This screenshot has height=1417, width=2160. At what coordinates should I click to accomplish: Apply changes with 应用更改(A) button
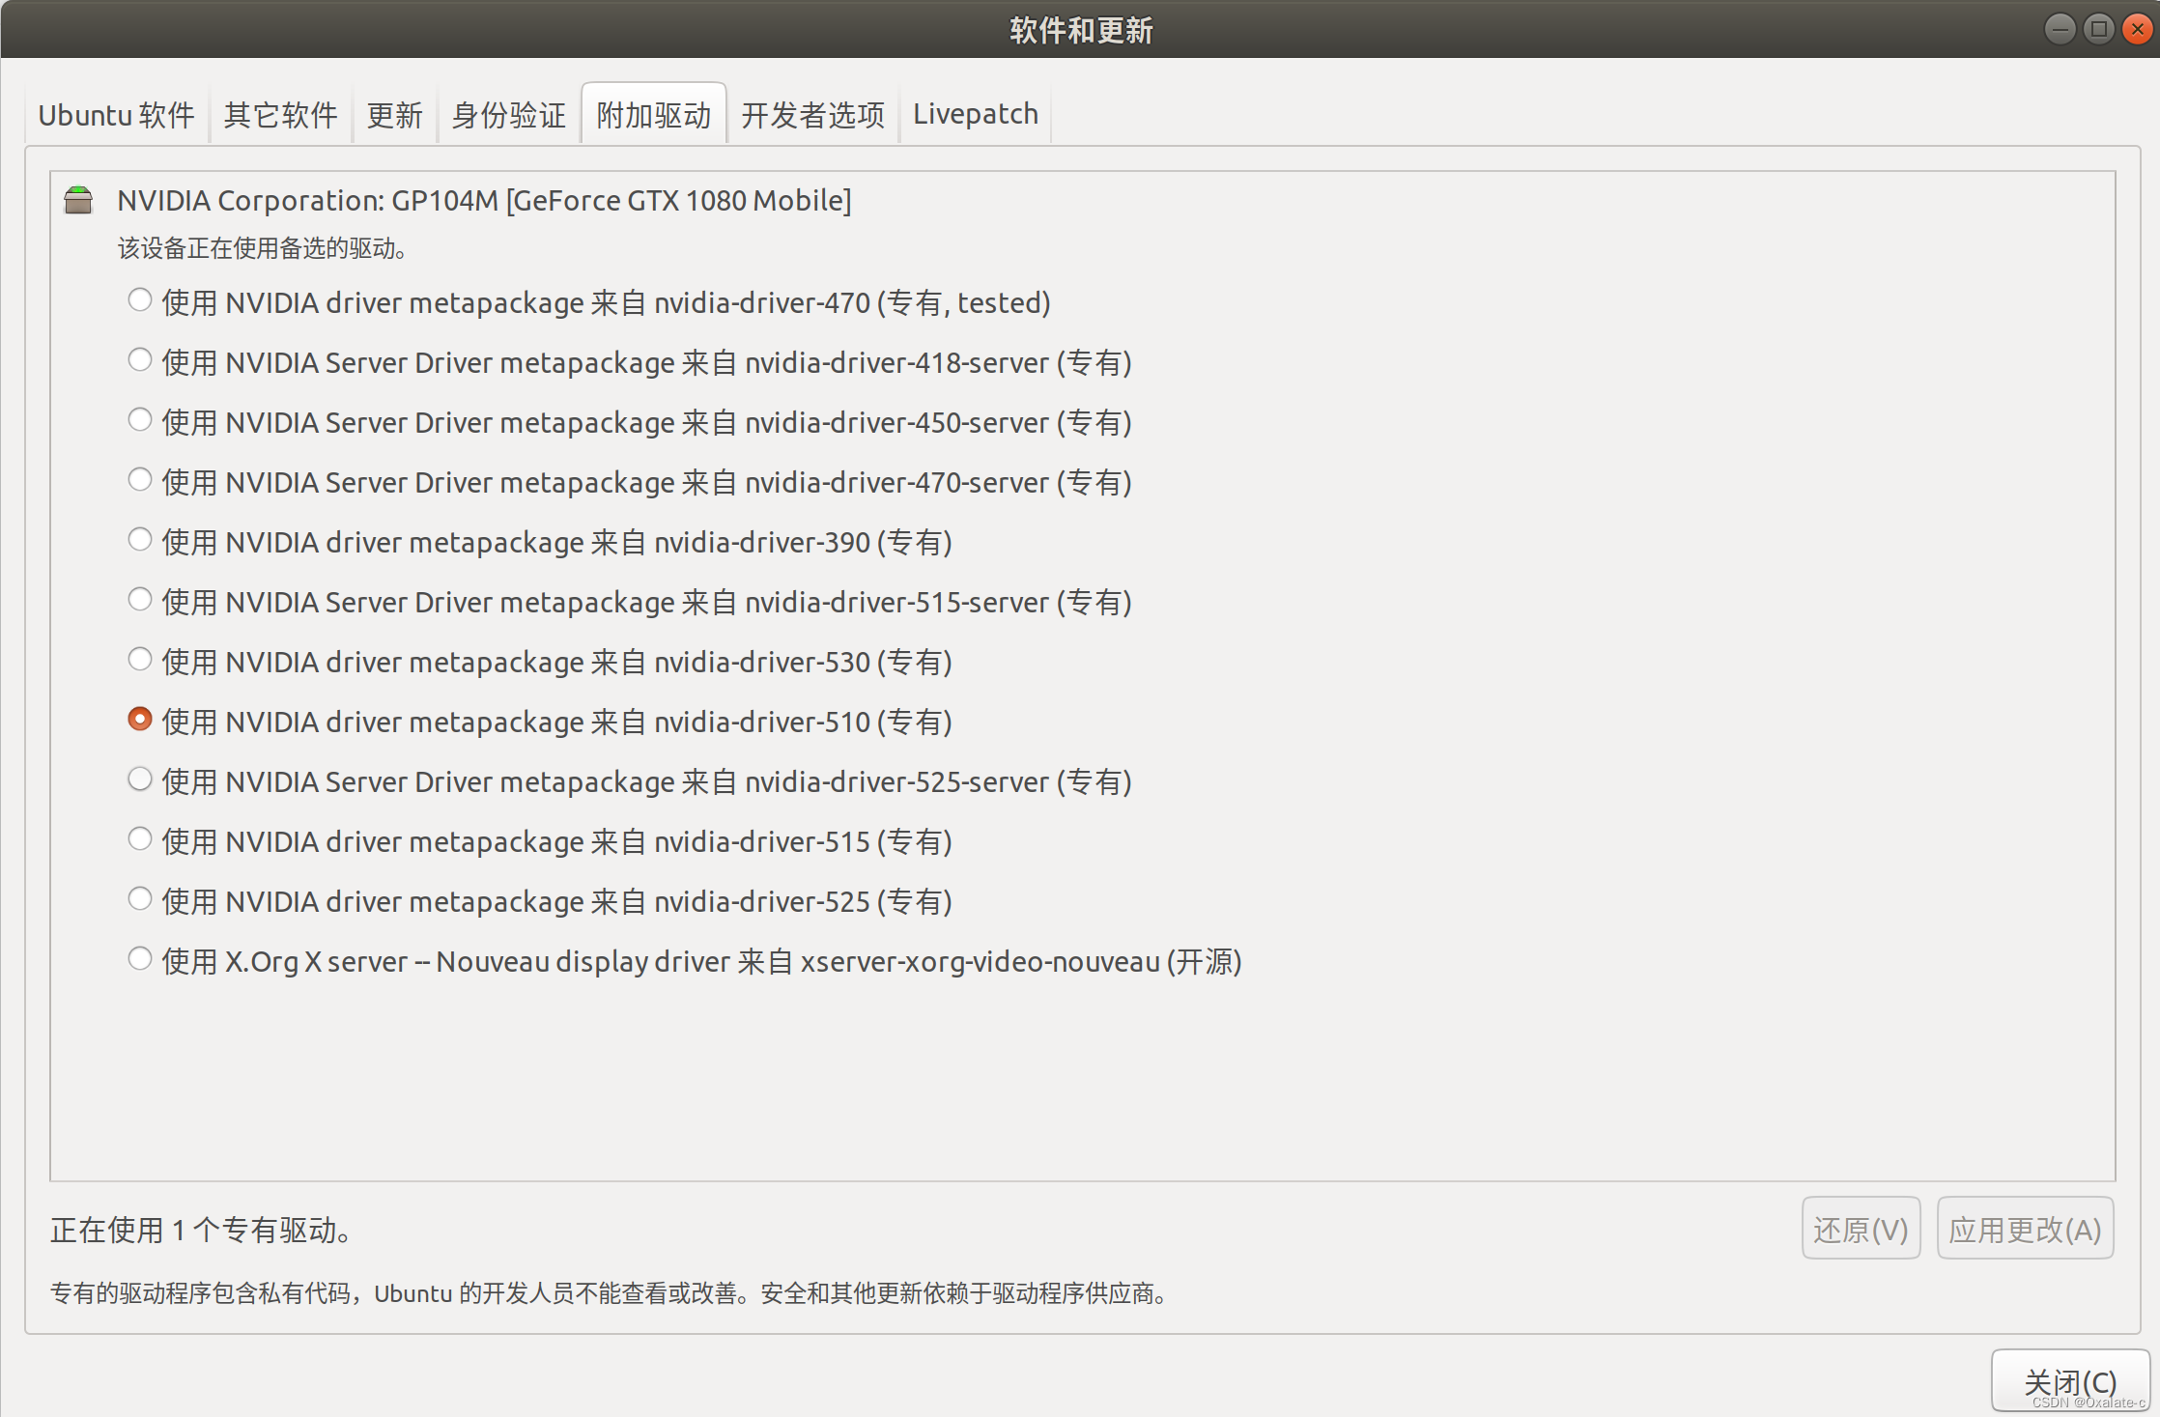[x=2025, y=1228]
